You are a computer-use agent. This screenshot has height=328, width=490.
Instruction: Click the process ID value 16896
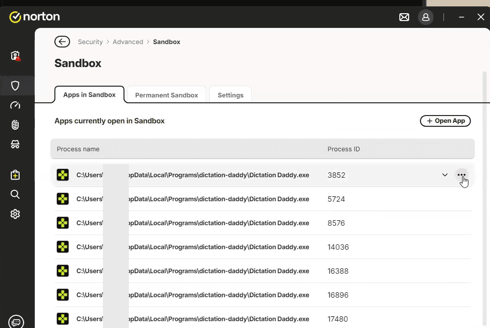point(338,295)
